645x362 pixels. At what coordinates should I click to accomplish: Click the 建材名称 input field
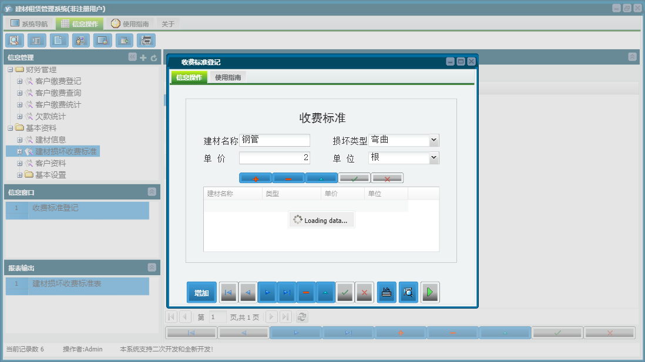274,140
